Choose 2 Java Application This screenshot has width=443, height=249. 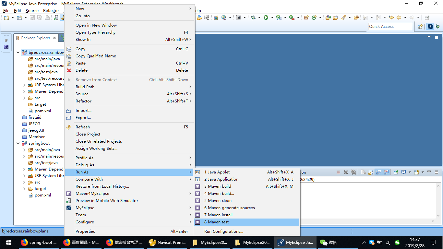tap(247, 179)
